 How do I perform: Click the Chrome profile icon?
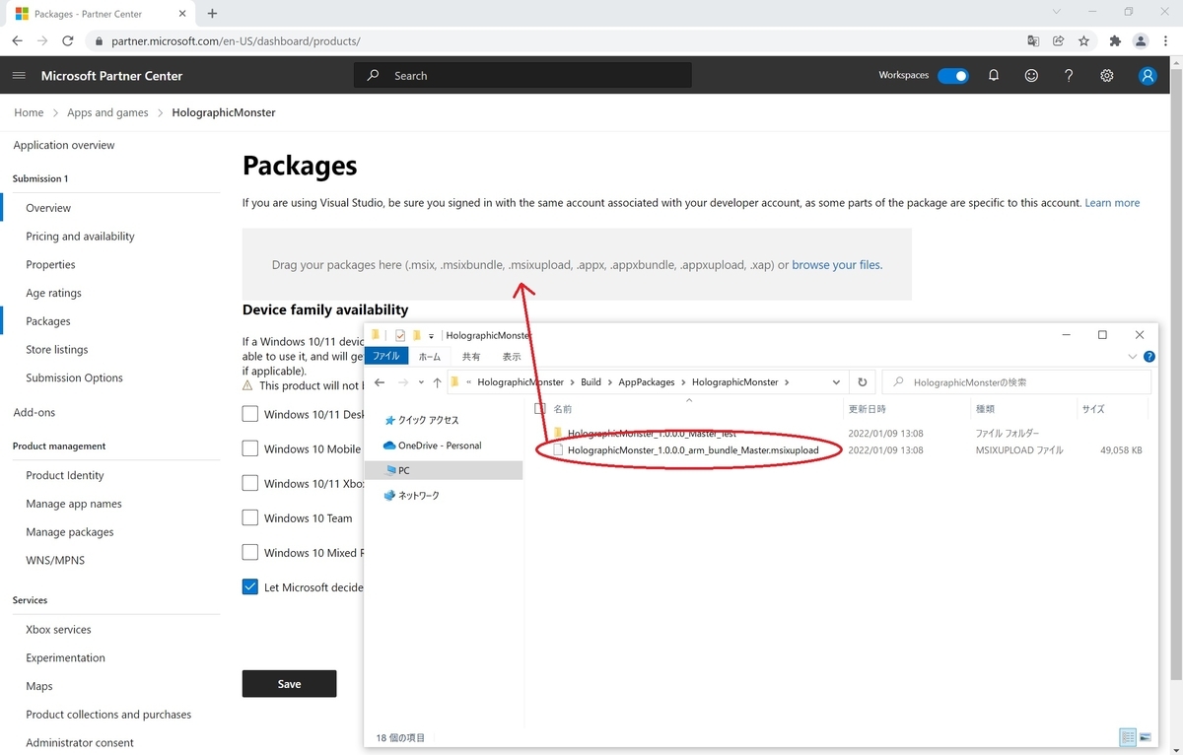click(x=1141, y=41)
